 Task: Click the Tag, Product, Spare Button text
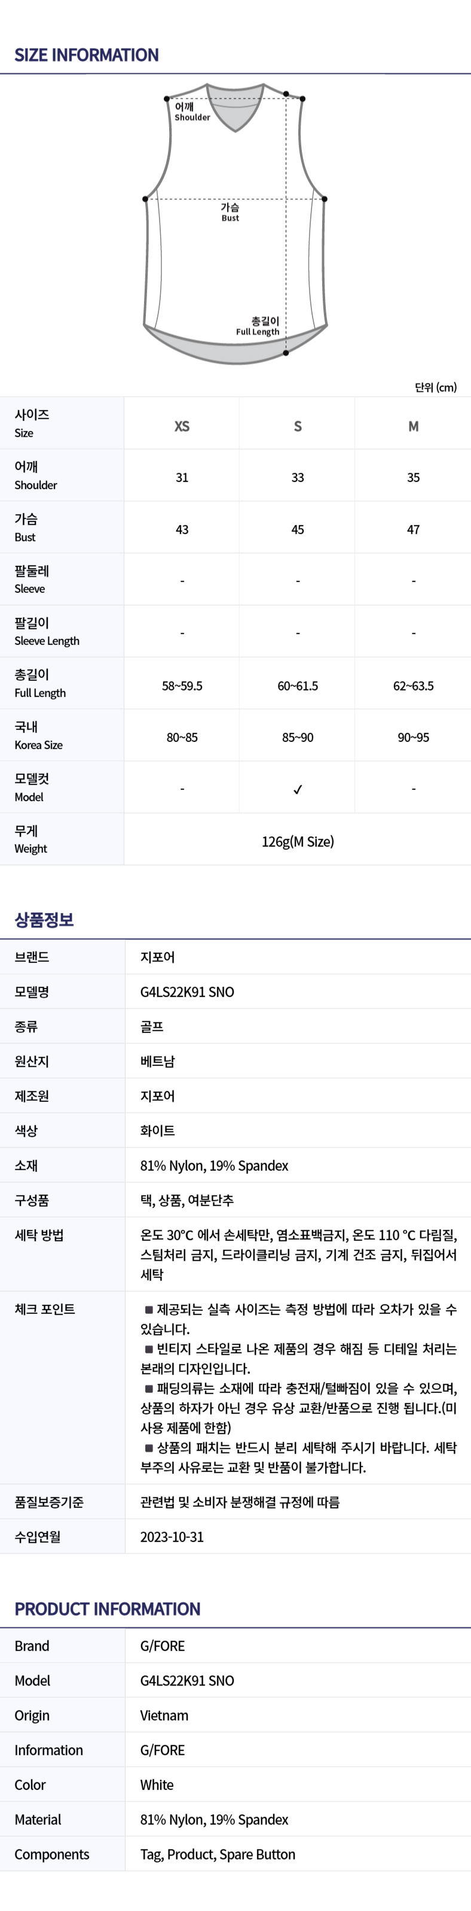tap(218, 1854)
